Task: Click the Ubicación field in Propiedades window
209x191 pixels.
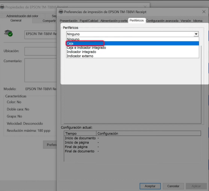Action: [x=40, y=51]
